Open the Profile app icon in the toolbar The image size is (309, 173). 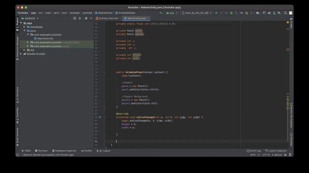point(241,13)
